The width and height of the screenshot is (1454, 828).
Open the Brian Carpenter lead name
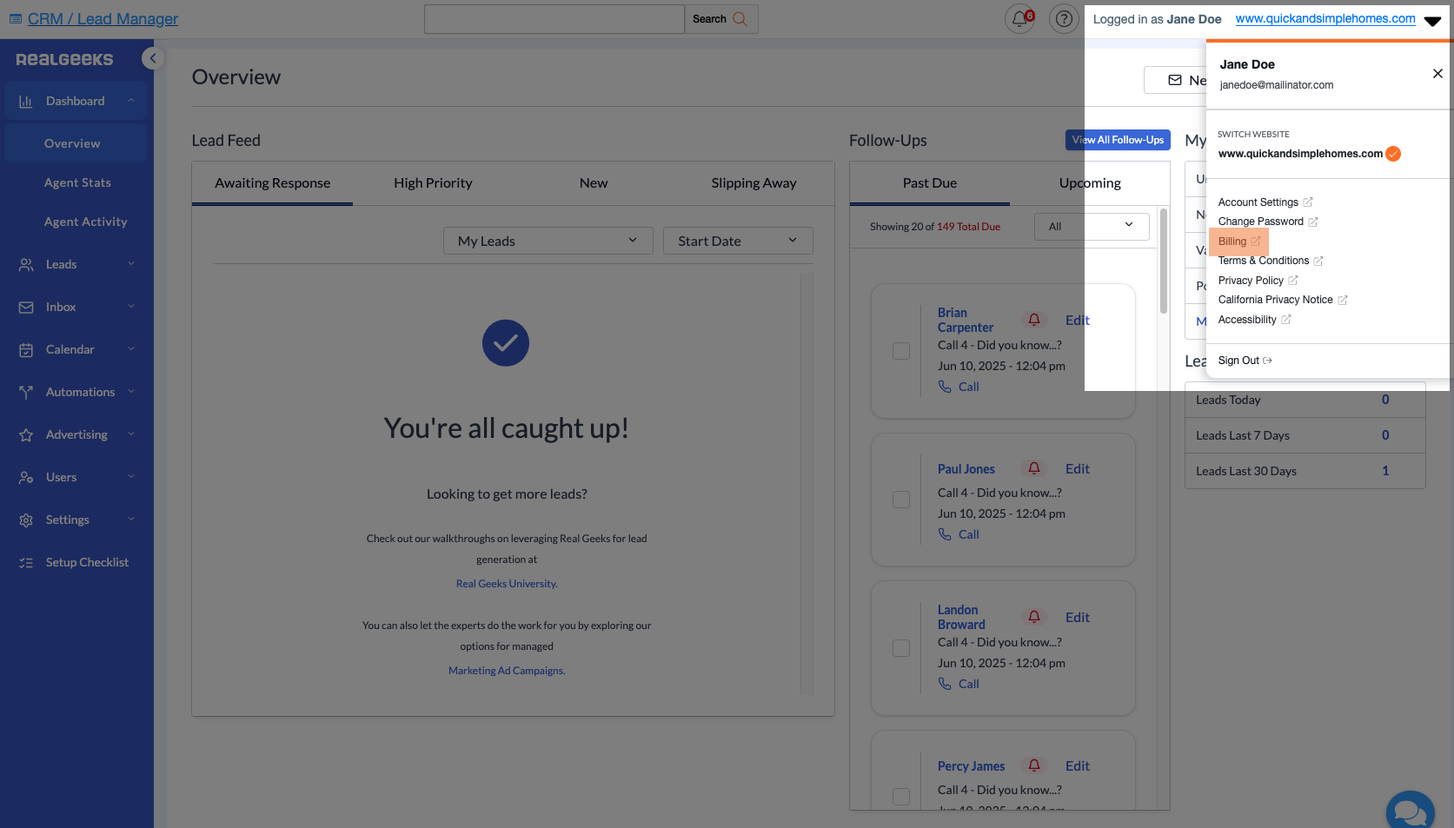pos(965,320)
